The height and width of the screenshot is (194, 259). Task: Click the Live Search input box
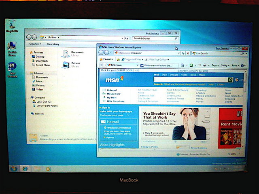pyautogui.click(x=217, y=53)
